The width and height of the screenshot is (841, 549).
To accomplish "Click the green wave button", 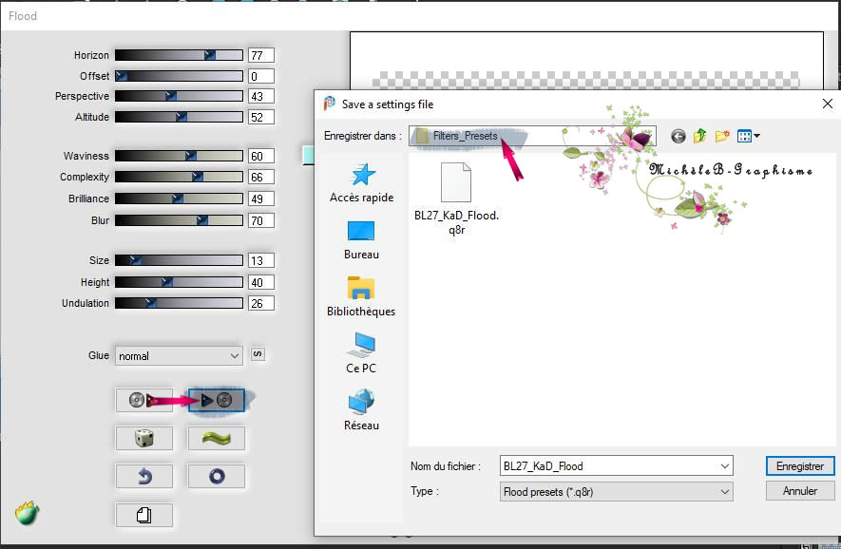I will 216,438.
